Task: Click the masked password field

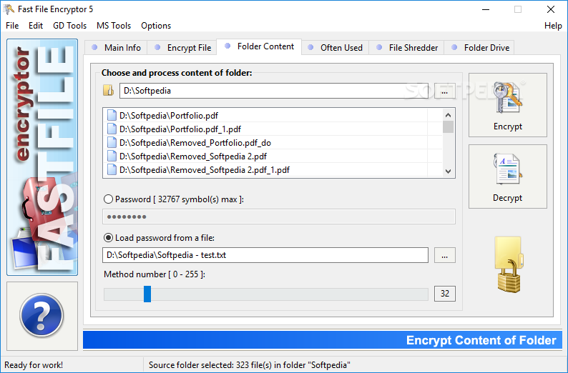Action: (x=278, y=217)
